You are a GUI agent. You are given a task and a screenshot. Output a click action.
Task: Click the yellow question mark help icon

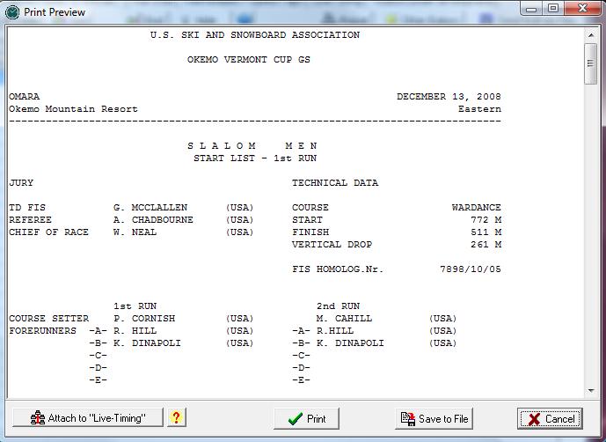[177, 417]
